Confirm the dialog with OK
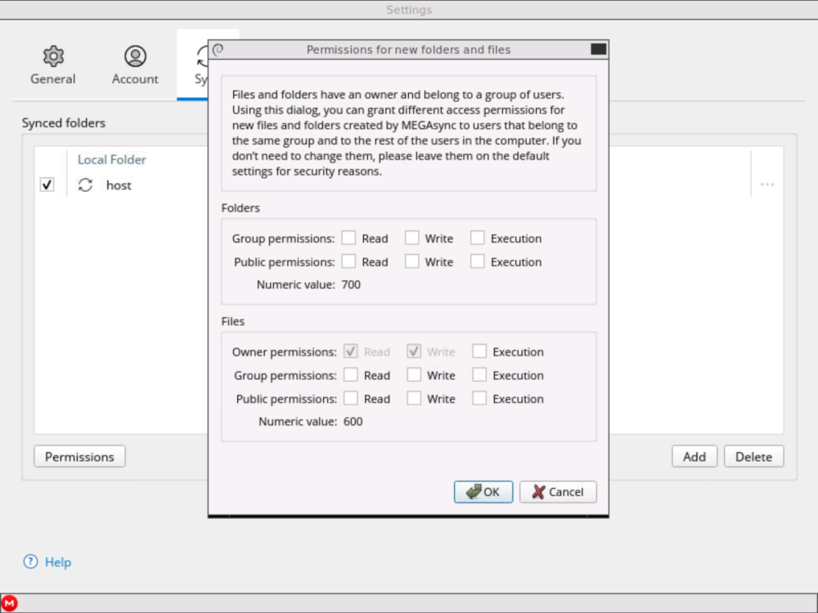818x613 pixels. [x=483, y=491]
